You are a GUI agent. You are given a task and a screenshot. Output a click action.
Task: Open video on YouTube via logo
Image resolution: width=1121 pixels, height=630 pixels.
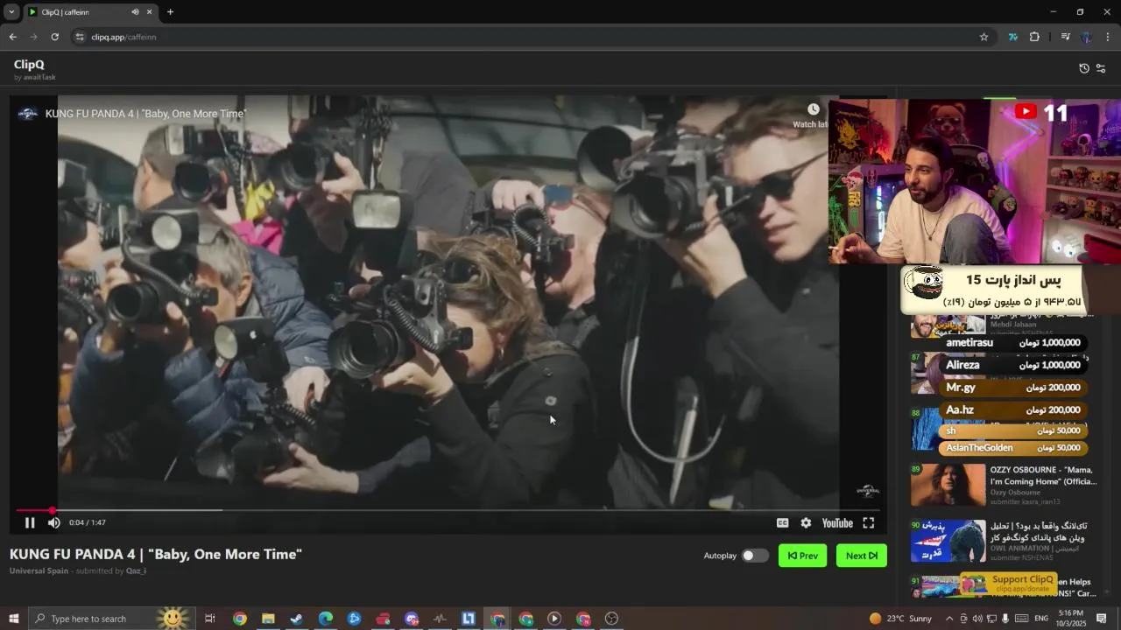tap(837, 522)
